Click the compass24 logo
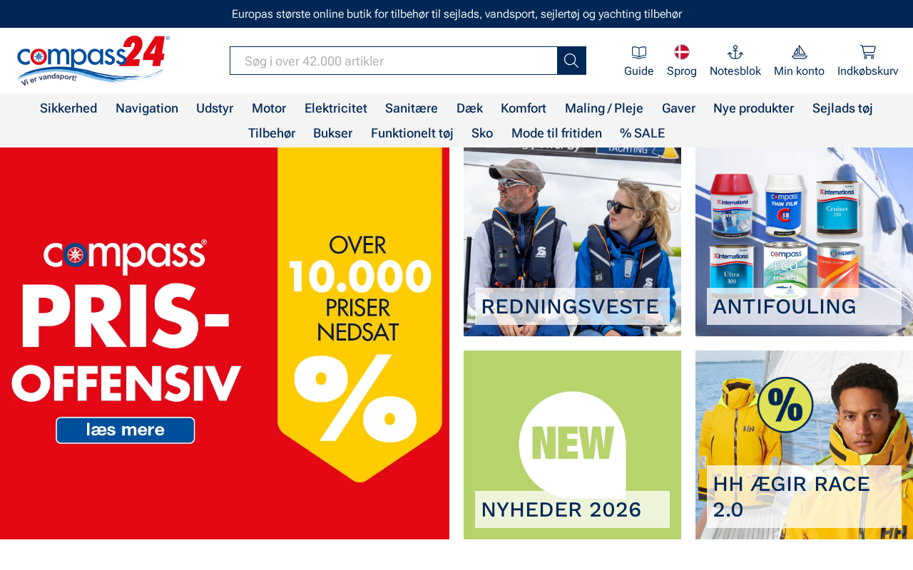This screenshot has width=913, height=570. (x=93, y=61)
